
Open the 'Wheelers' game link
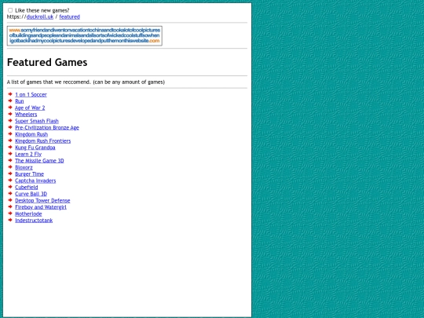pos(26,115)
